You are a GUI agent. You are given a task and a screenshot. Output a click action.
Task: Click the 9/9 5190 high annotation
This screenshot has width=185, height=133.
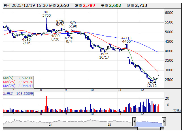[x=73, y=25]
